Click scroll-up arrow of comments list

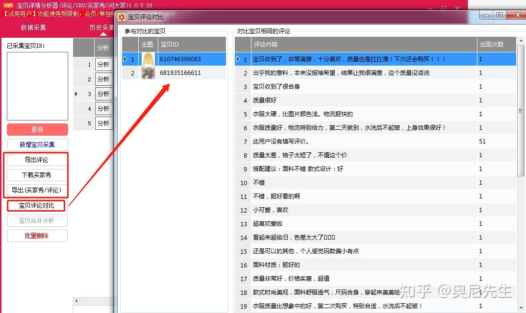click(x=521, y=41)
